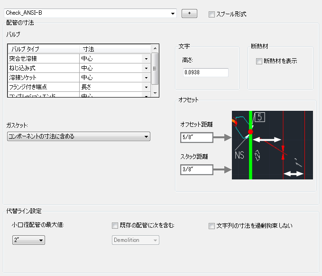Click the スタック距離 field showing 3/8"
The image size is (322, 276).
coord(196,169)
